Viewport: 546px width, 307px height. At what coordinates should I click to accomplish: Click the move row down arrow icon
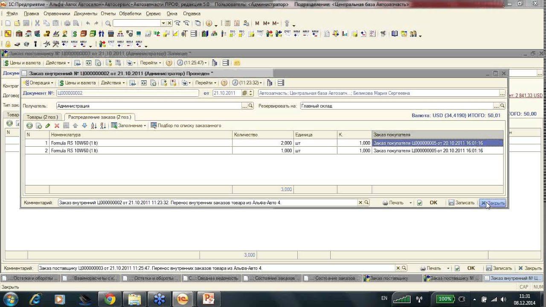[84, 126]
